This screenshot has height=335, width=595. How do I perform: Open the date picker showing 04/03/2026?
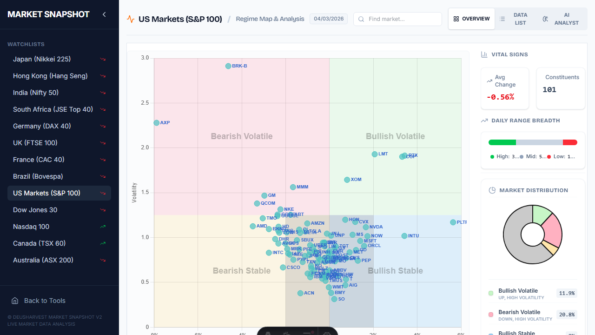point(329,19)
